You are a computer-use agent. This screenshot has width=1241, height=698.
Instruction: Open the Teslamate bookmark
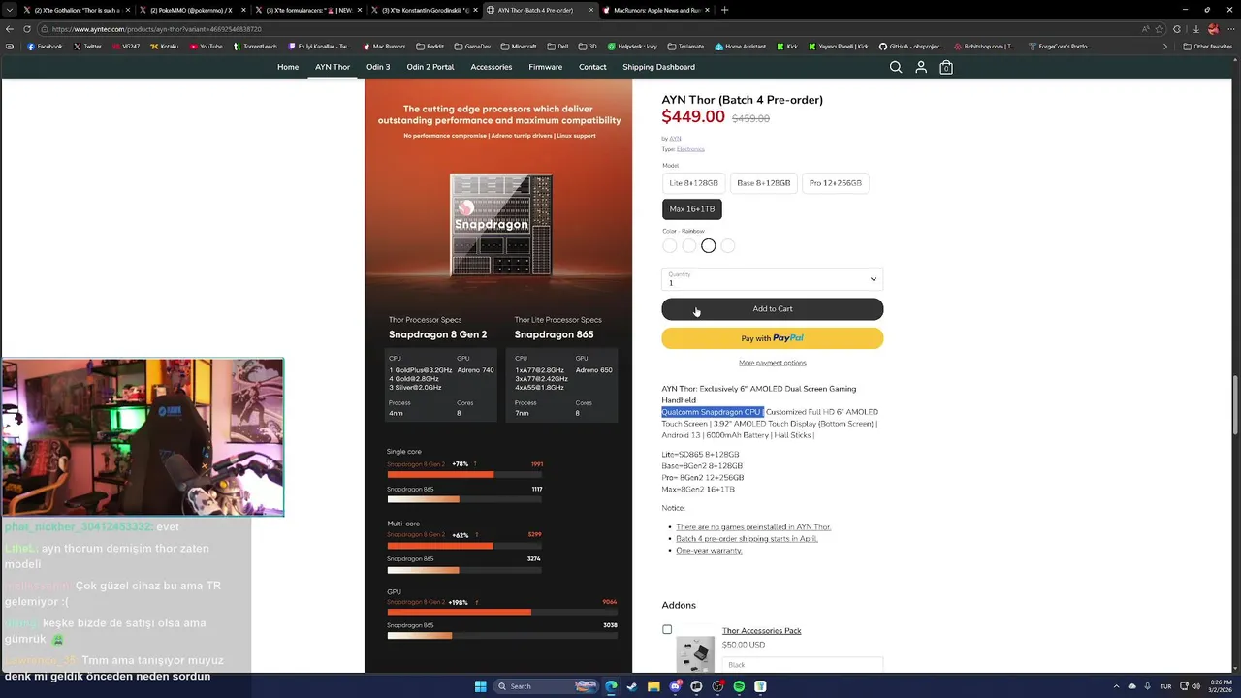(685, 46)
